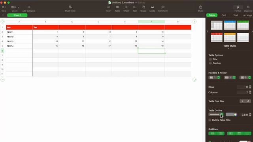Apply the gray table style thumbnail
253x142 pixels.
[217, 25]
